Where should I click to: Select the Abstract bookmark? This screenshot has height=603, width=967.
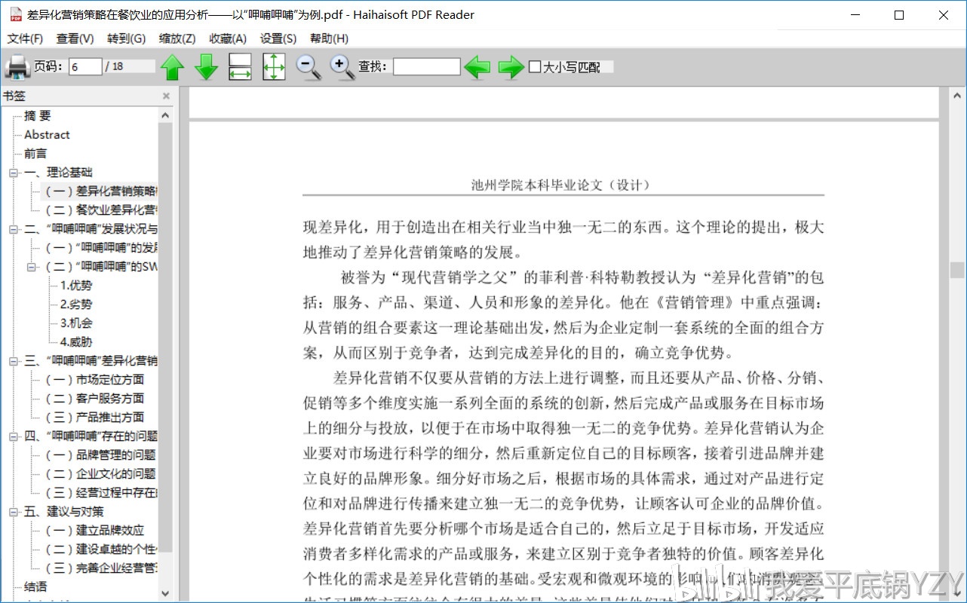pyautogui.click(x=47, y=135)
